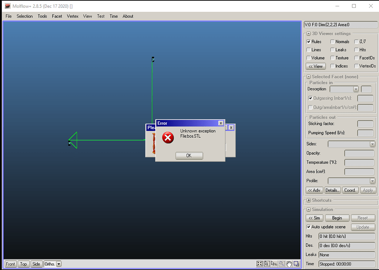Uncheck the Rules checkbox
This screenshot has height=270, width=379.
pyautogui.click(x=309, y=42)
